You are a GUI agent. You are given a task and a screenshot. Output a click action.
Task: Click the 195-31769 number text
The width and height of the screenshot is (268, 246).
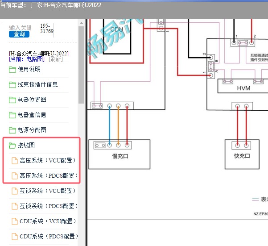[x=47, y=29]
